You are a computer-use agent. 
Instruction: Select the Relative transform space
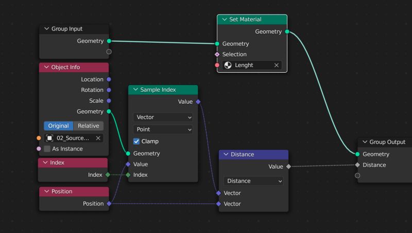pos(88,126)
